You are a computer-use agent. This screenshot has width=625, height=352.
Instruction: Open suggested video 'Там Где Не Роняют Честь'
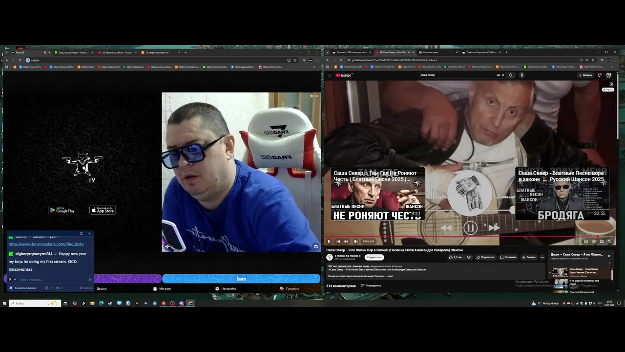coord(377,194)
